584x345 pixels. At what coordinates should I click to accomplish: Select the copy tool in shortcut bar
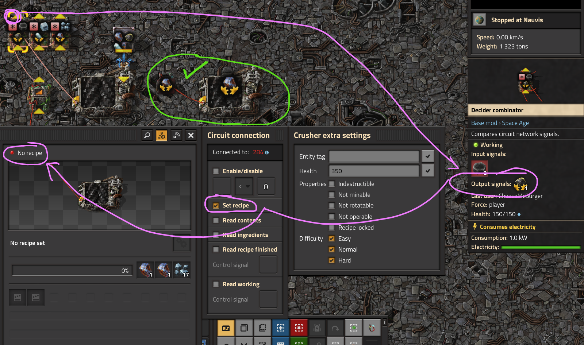(244, 328)
